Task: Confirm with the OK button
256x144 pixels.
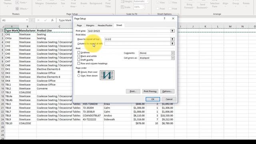Action: coord(153,99)
